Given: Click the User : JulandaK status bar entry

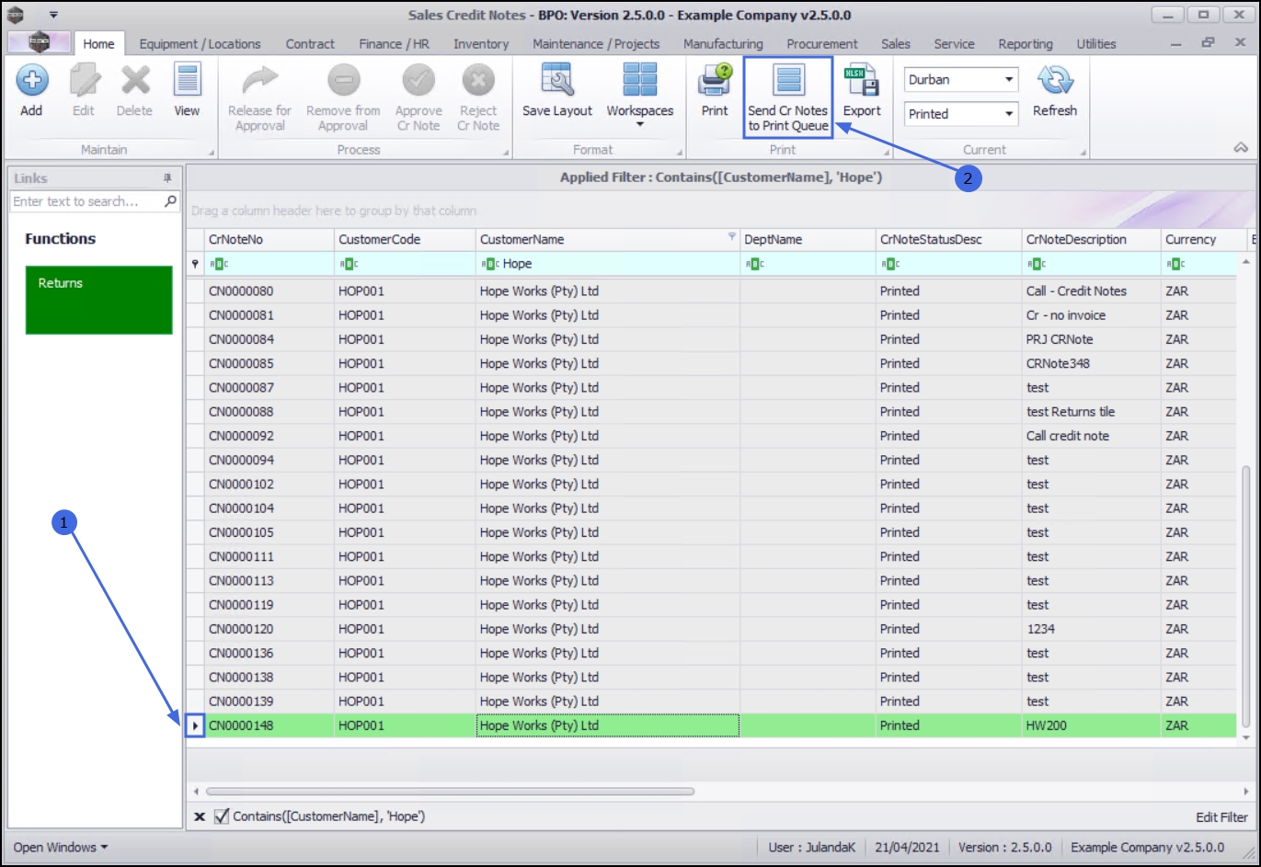Looking at the screenshot, I should [812, 847].
